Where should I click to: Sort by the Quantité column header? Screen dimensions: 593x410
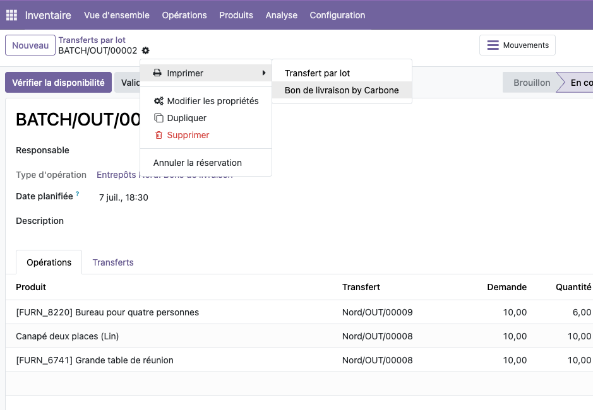[573, 287]
